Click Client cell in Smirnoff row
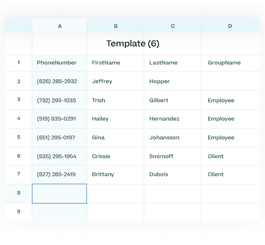 click(x=216, y=157)
